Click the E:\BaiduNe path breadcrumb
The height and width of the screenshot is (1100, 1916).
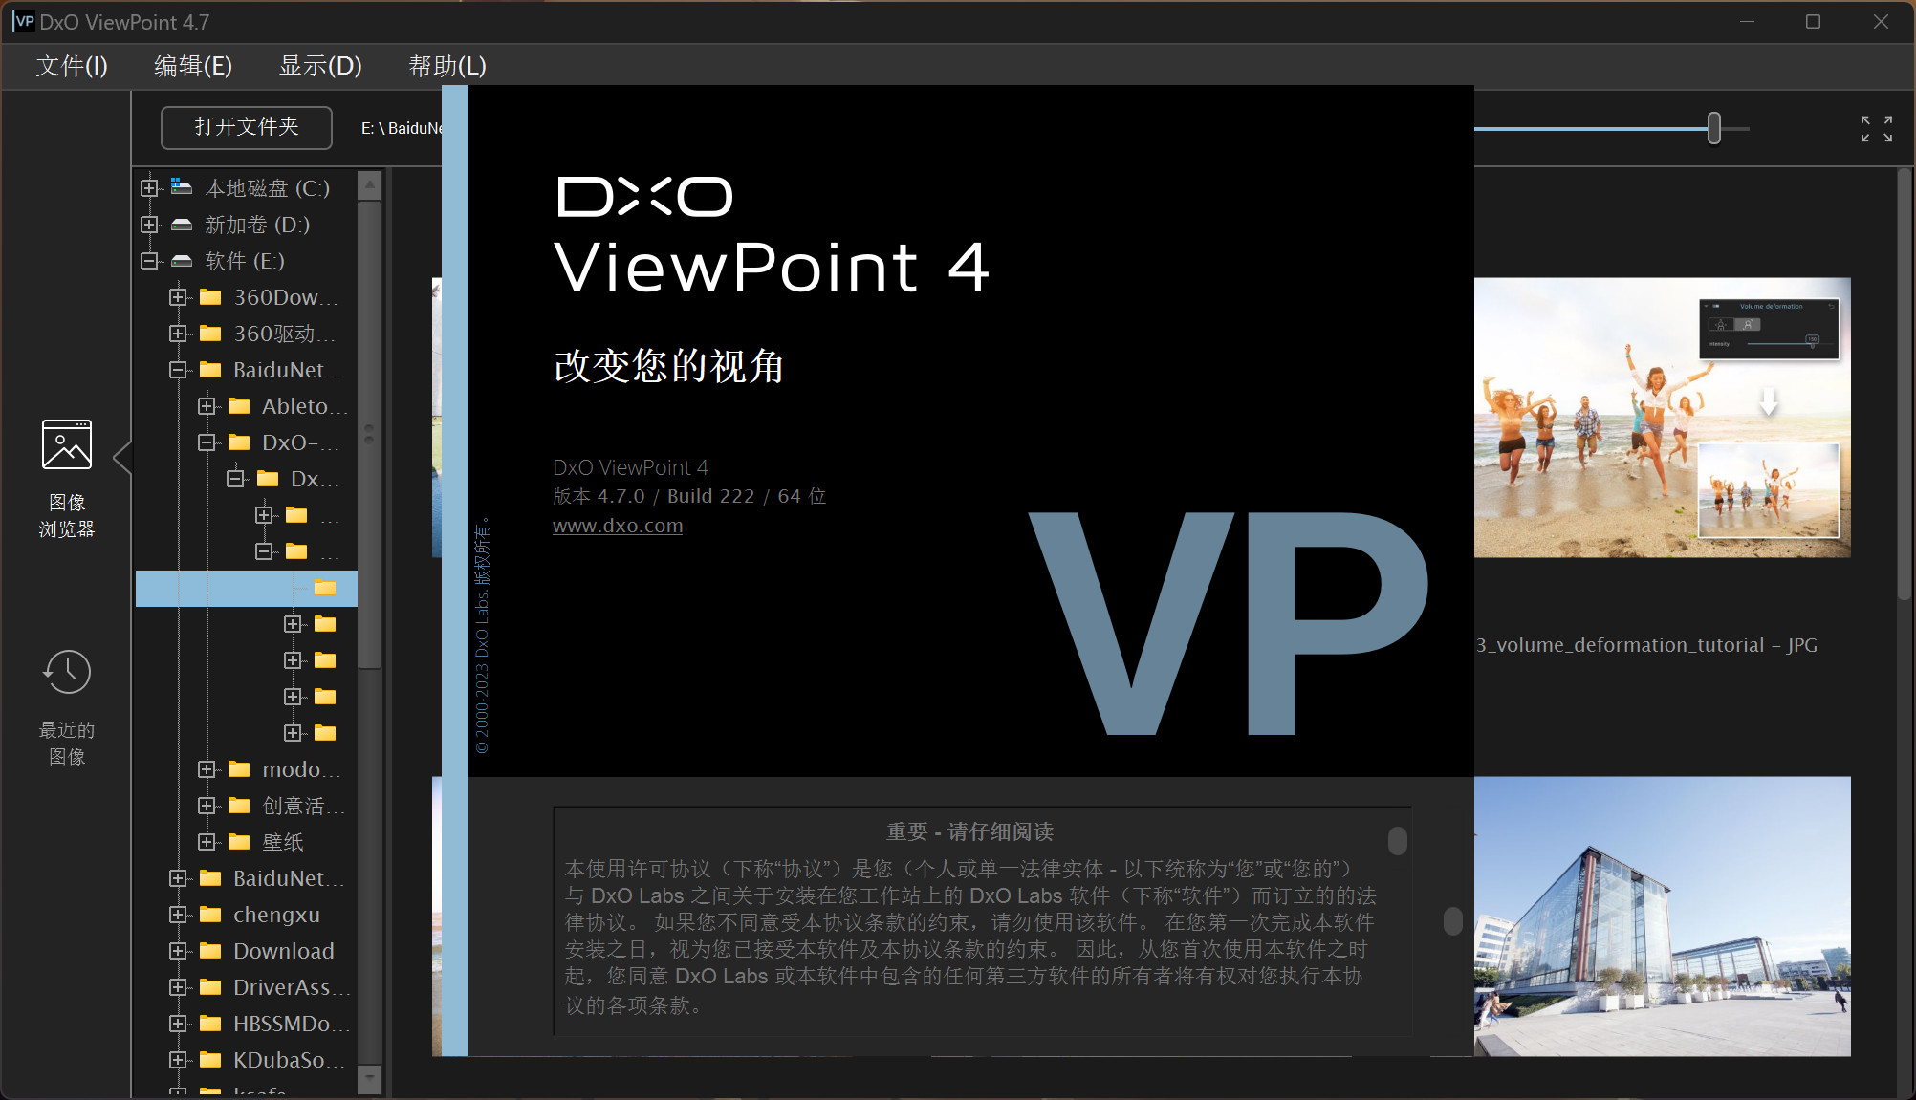pyautogui.click(x=402, y=128)
